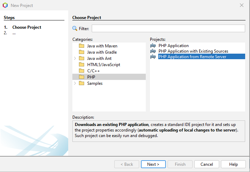The image size is (250, 172).
Task: Close the New Project dialog window
Action: coord(242,5)
